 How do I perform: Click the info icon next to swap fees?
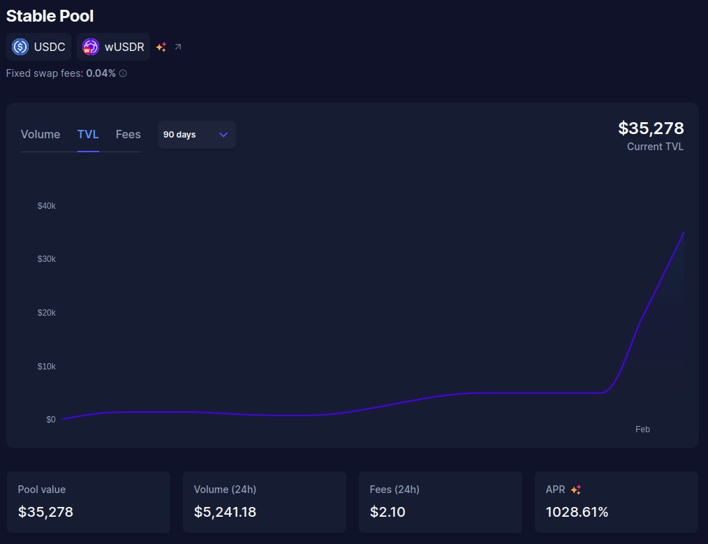click(x=123, y=73)
